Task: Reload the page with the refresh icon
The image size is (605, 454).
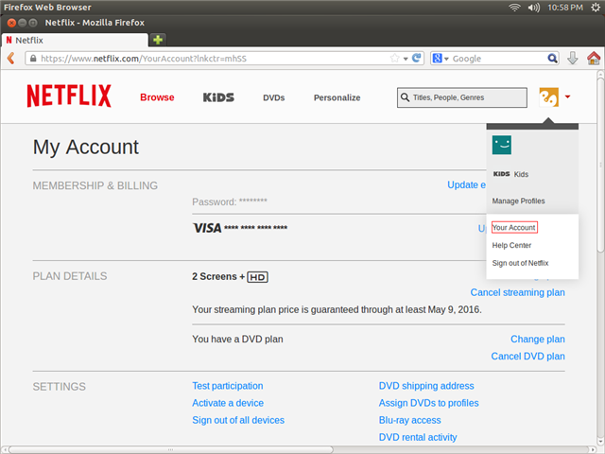Action: click(x=416, y=58)
